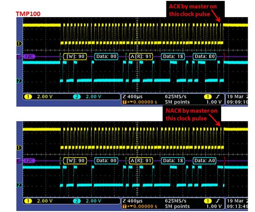Screen dimensions: 255x212
Task: Click cyan channel 2 2.00 V scale, upper capture
Action: [94, 97]
